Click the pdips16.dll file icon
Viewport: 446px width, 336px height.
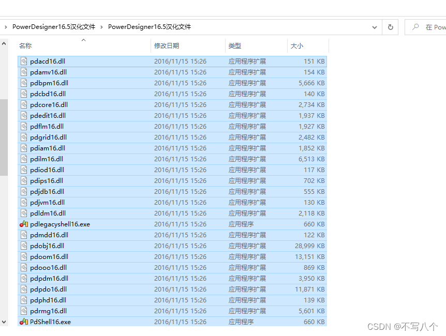pyautogui.click(x=24, y=180)
